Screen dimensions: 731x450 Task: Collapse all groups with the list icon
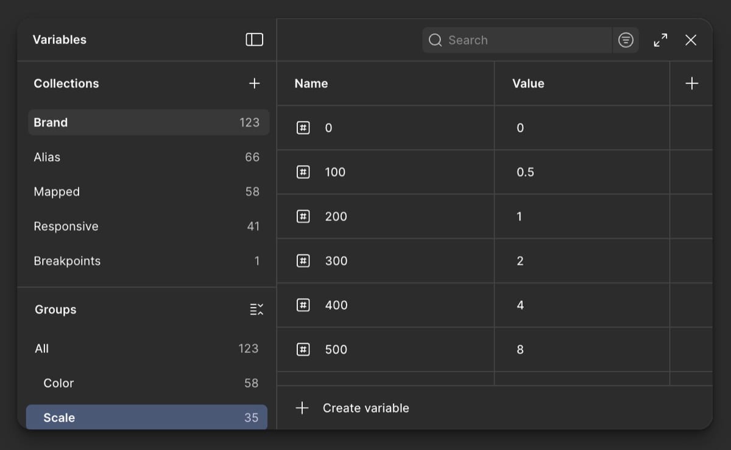(256, 309)
